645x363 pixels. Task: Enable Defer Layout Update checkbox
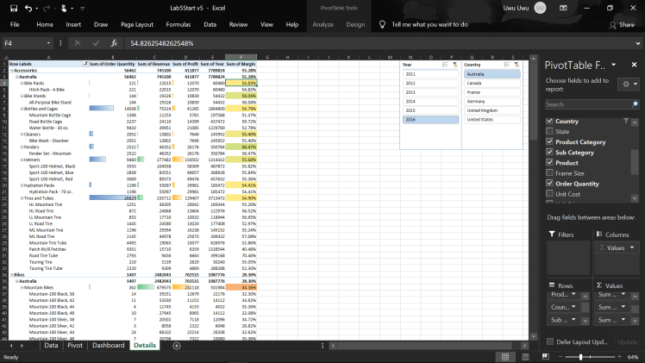pyautogui.click(x=550, y=342)
